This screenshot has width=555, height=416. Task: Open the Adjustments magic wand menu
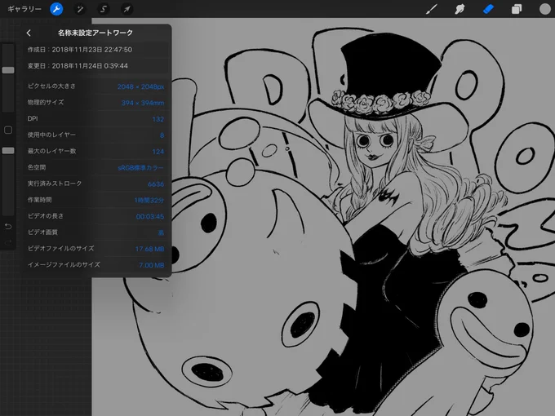click(80, 9)
